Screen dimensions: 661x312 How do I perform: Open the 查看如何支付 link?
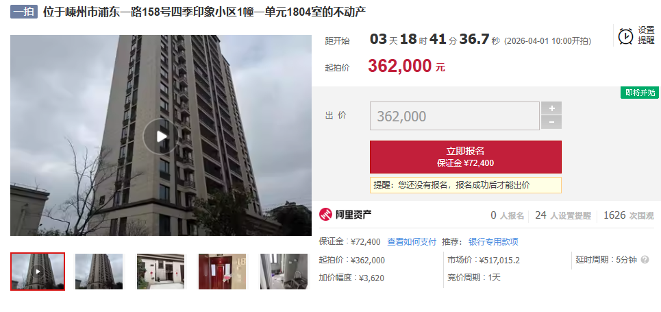tap(412, 242)
